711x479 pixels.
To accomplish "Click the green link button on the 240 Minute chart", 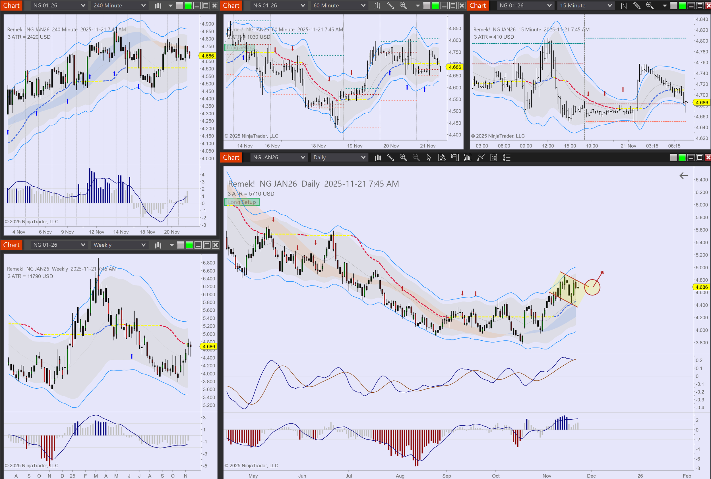I will [x=188, y=5].
